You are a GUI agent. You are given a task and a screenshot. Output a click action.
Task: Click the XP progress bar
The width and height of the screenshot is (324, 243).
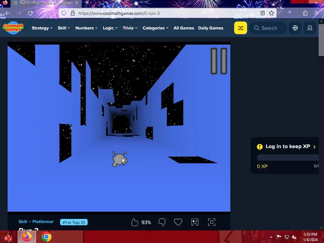288,158
